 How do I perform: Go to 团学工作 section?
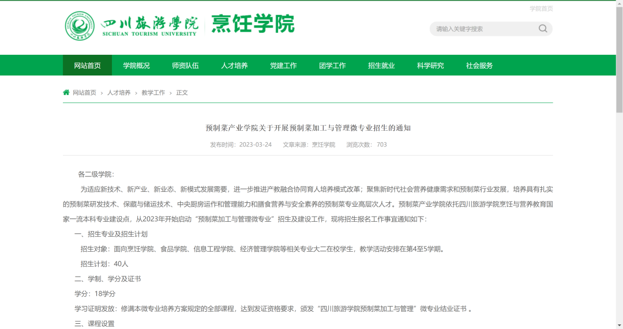pos(332,66)
